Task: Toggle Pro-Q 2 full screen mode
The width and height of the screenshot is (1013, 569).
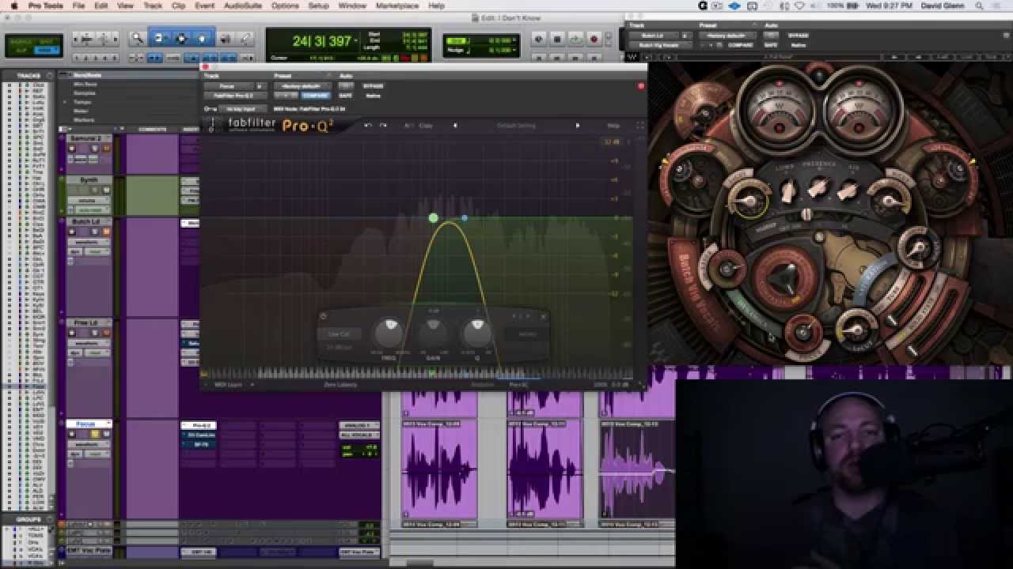Action: coord(639,126)
